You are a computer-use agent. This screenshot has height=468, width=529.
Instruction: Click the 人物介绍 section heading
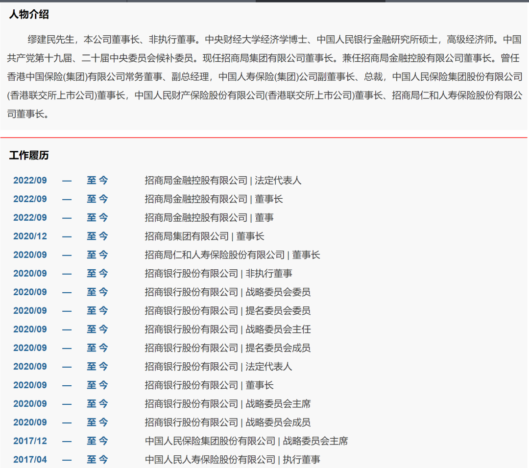[x=29, y=15]
